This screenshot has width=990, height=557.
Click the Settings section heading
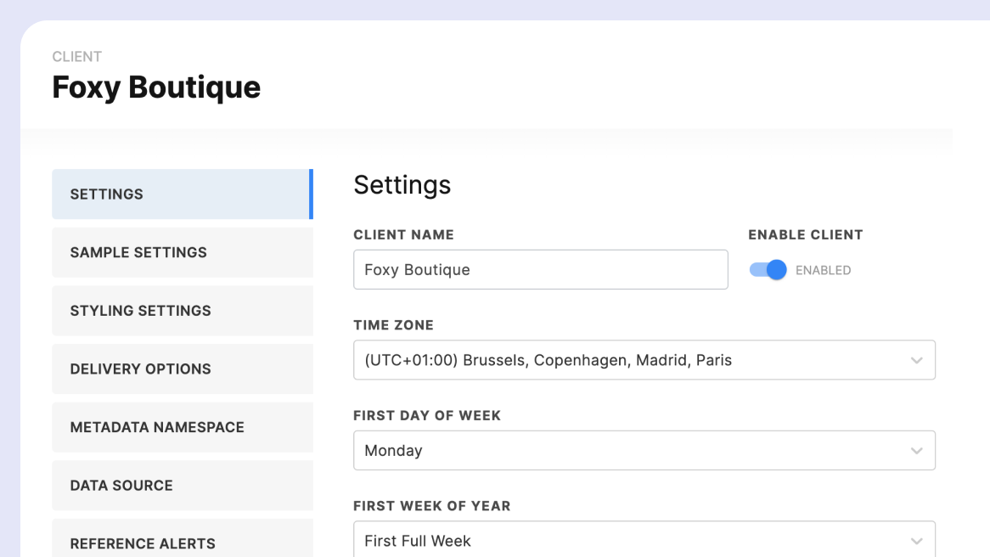tap(402, 185)
